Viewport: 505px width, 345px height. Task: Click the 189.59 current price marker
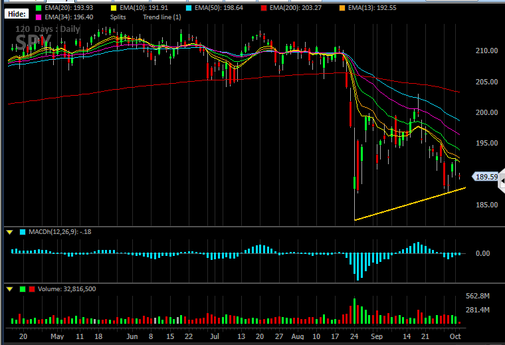pos(486,177)
